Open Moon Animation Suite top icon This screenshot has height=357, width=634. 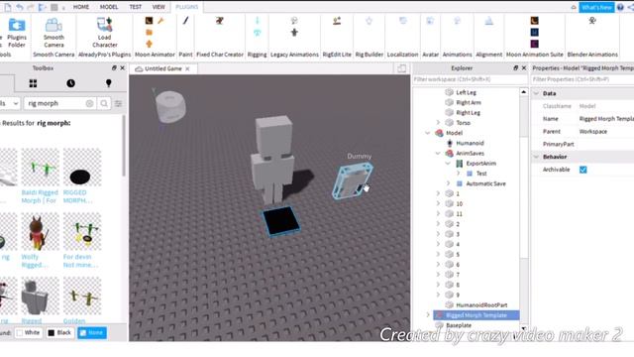coord(535,21)
